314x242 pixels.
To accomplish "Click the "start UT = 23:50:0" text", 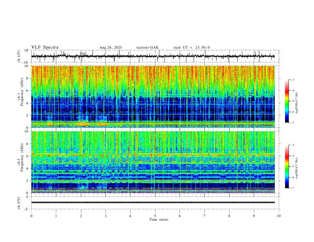I will tap(191, 47).
